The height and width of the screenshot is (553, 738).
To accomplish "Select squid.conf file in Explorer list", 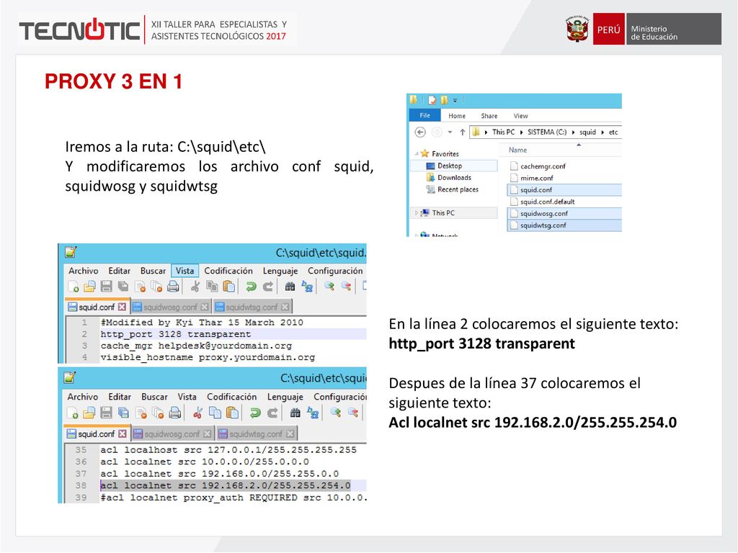I will (x=564, y=190).
